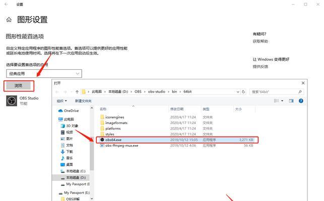
Task: Click 64bit breadcrumb in address bar
Action: pos(187,91)
